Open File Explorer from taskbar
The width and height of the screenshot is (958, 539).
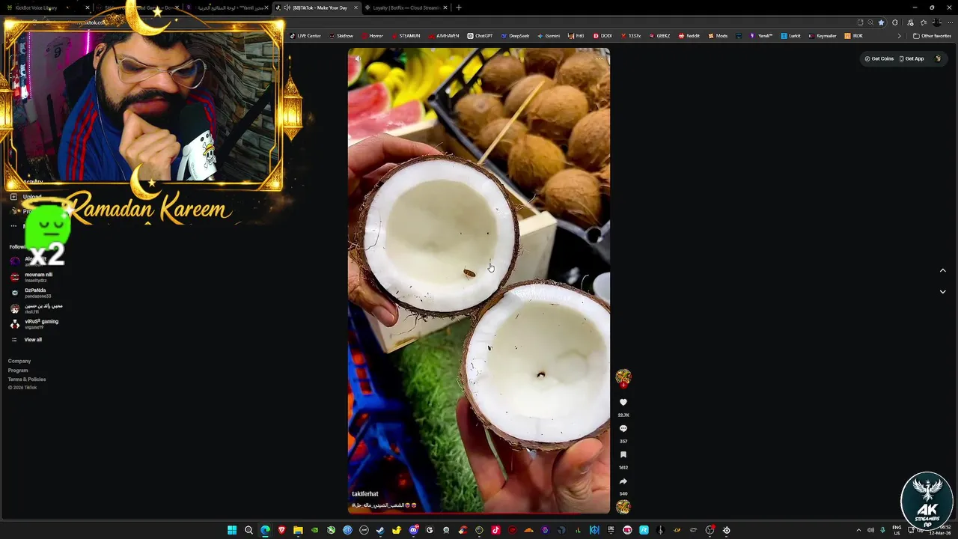coord(298,530)
